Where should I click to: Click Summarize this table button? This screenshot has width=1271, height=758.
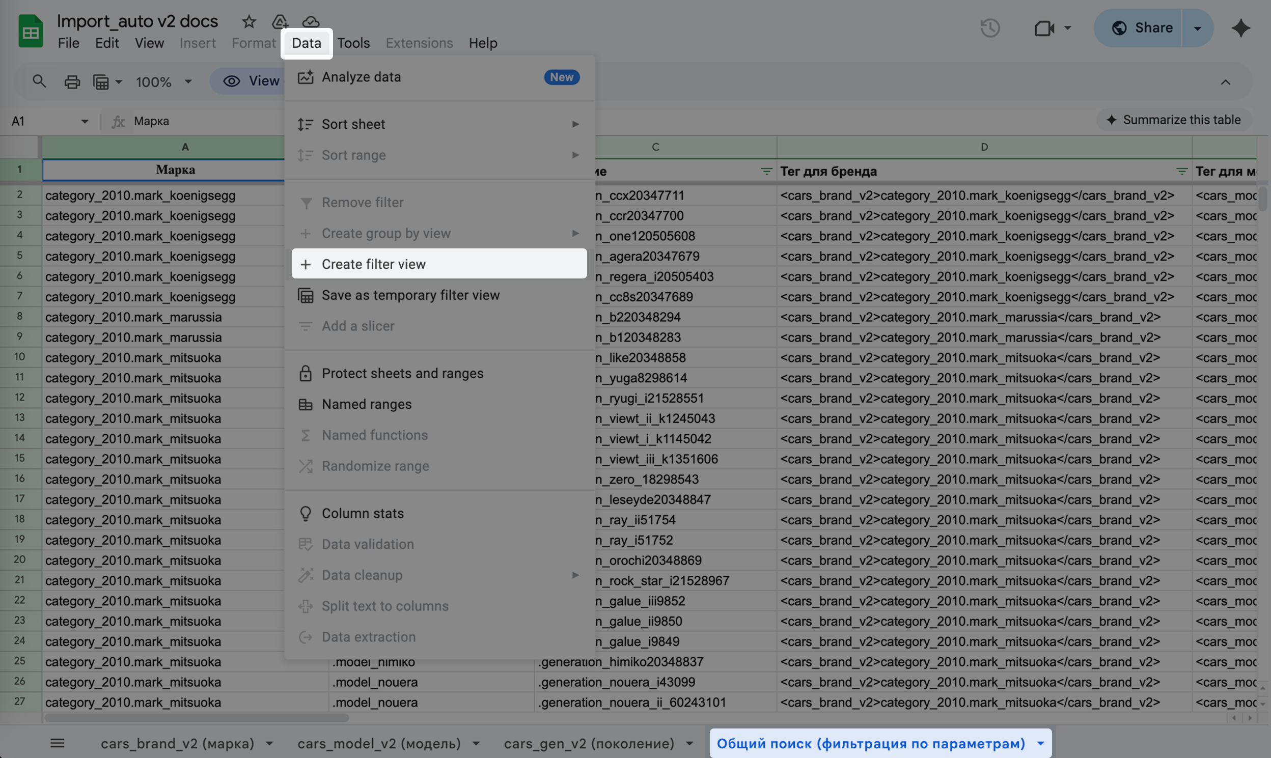(x=1173, y=120)
